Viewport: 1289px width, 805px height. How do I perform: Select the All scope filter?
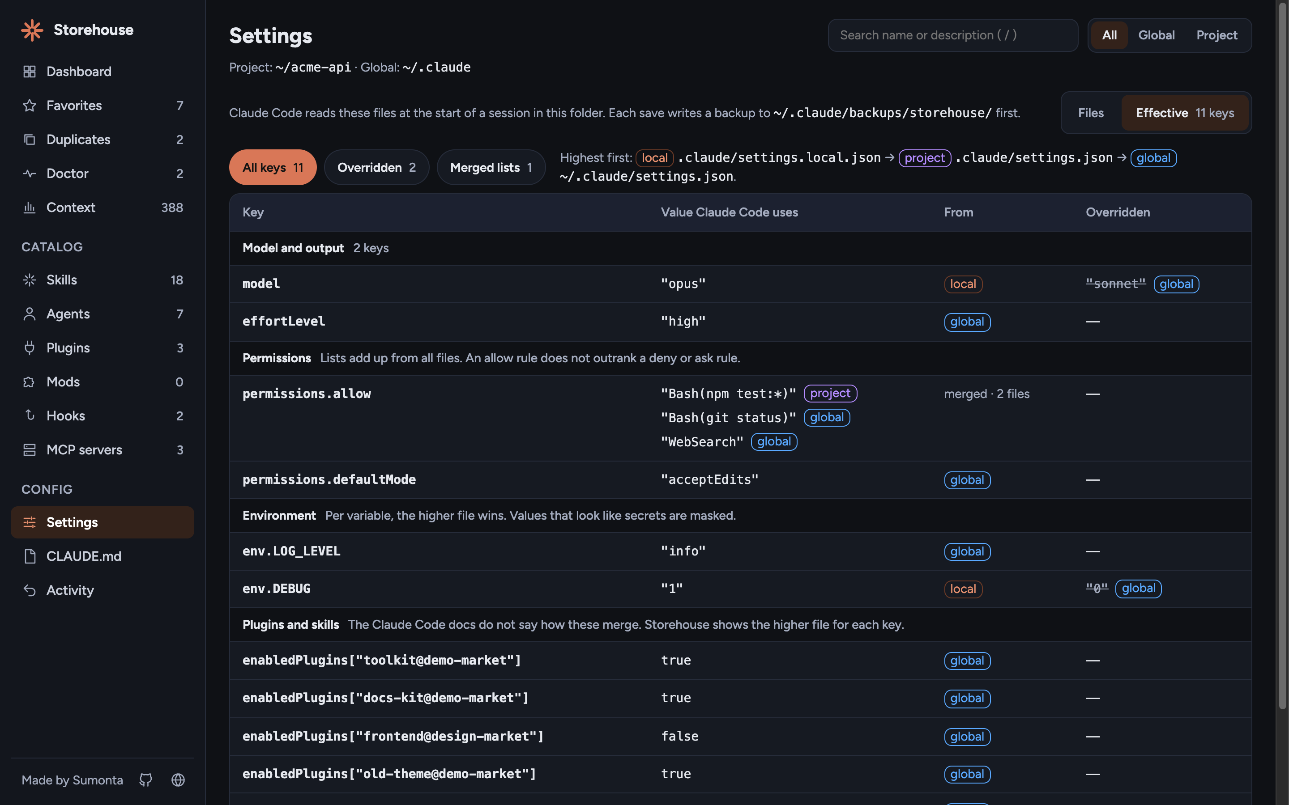1109,35
